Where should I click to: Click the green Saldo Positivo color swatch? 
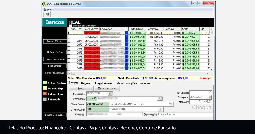coord(45,83)
